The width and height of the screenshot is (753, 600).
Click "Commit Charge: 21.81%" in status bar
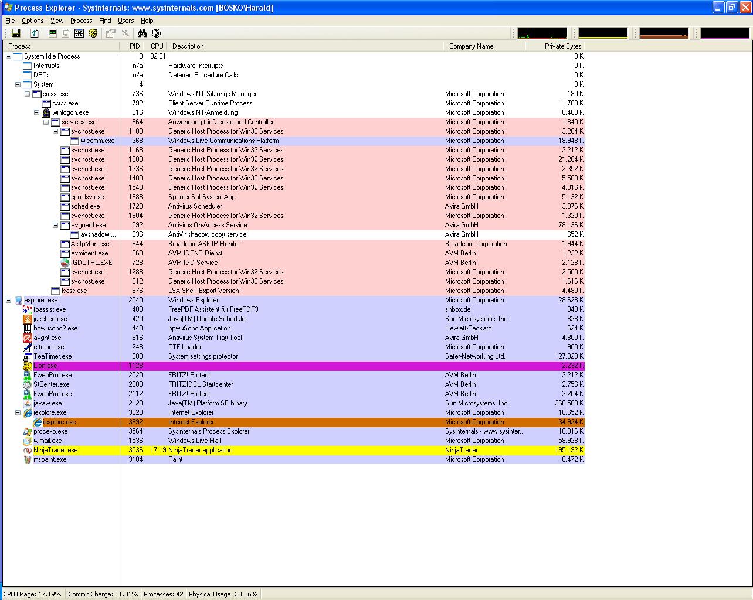coord(103,594)
